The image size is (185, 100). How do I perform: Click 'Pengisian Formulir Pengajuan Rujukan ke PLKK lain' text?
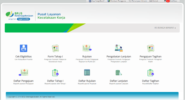[x=87, y=60]
